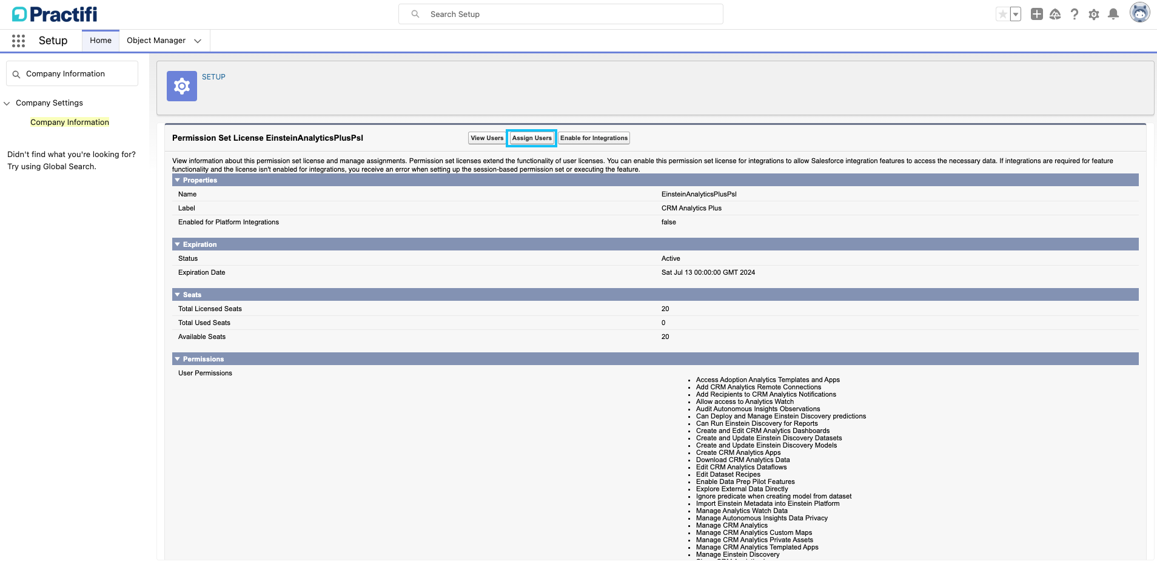Click the SETUP breadcrumb label
The height and width of the screenshot is (564, 1157).
(x=213, y=77)
